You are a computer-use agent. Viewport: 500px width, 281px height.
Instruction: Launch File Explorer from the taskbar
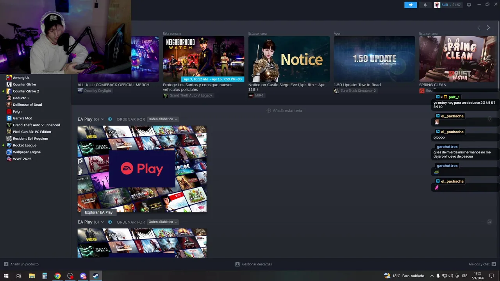point(32,276)
